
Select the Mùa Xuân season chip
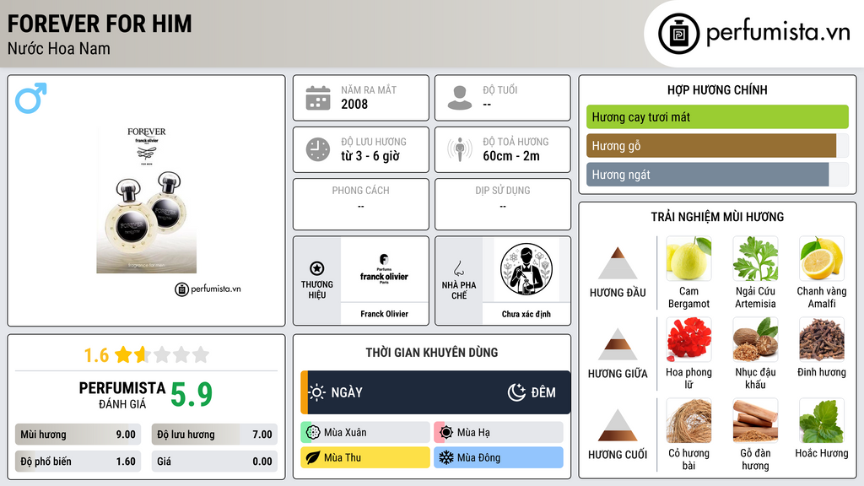pyautogui.click(x=365, y=433)
